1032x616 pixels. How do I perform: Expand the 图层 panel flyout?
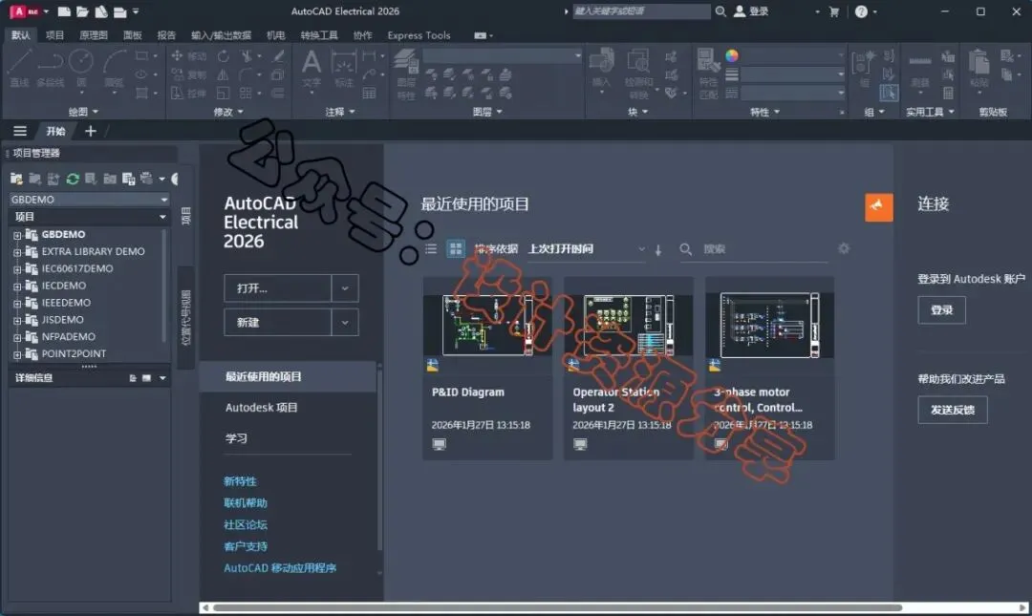[x=487, y=112]
